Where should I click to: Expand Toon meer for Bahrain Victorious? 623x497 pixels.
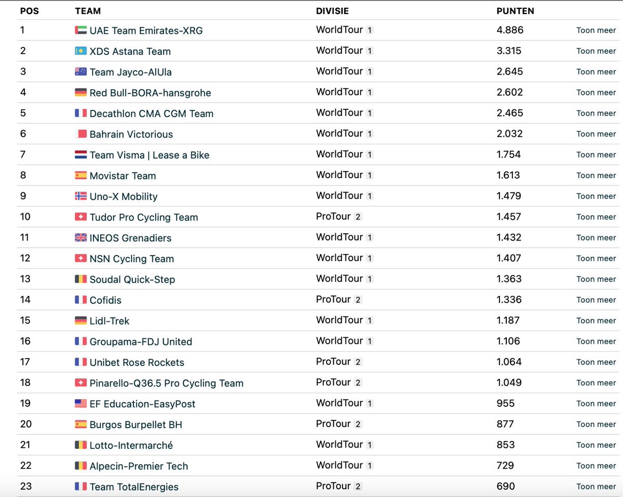click(596, 134)
